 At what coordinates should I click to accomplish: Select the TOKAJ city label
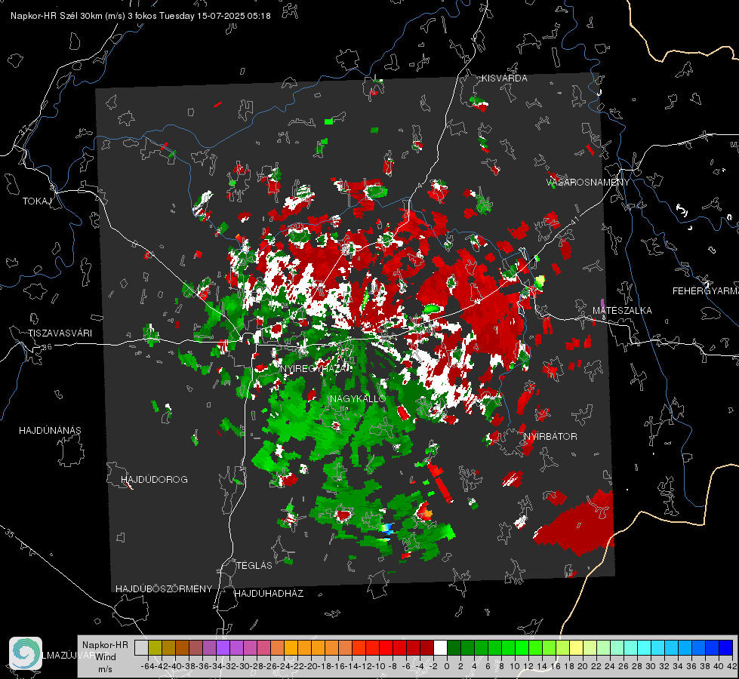[37, 201]
